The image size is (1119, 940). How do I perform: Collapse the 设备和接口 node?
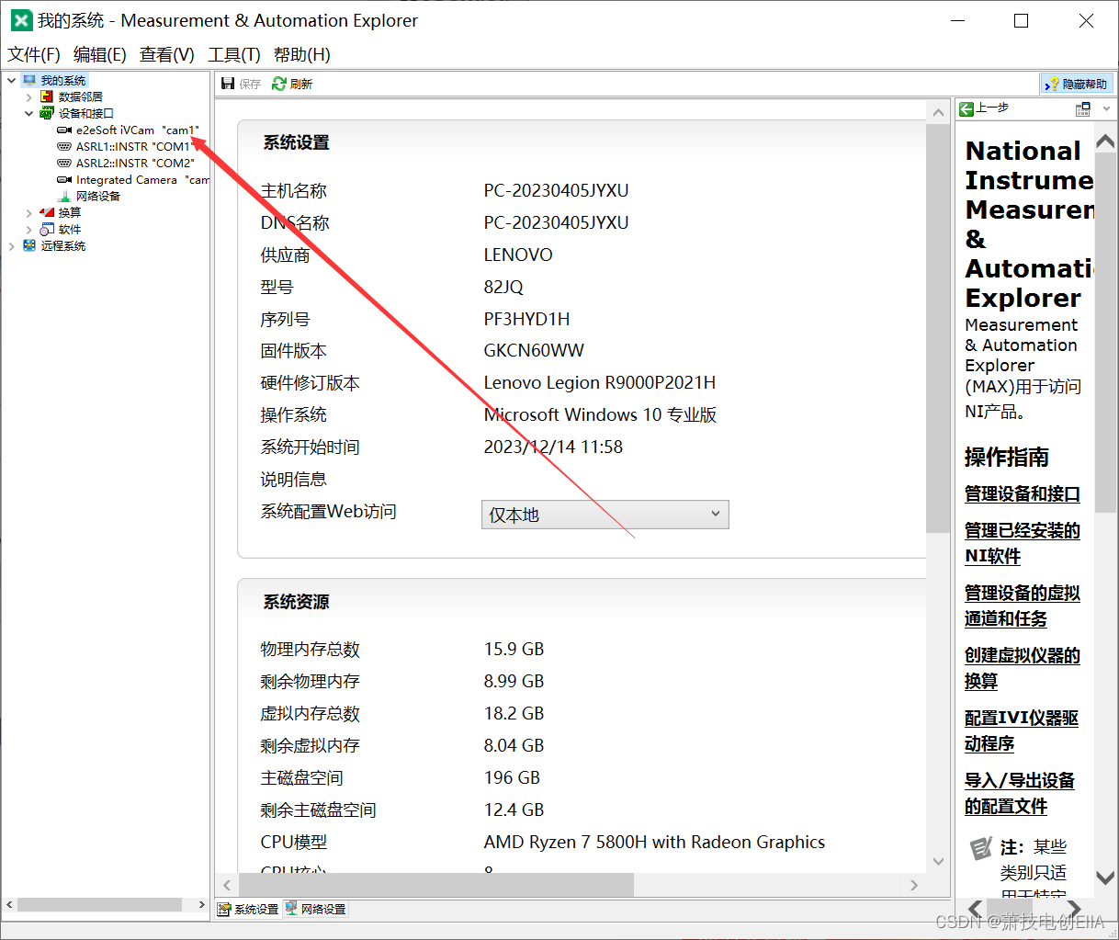click(x=28, y=114)
